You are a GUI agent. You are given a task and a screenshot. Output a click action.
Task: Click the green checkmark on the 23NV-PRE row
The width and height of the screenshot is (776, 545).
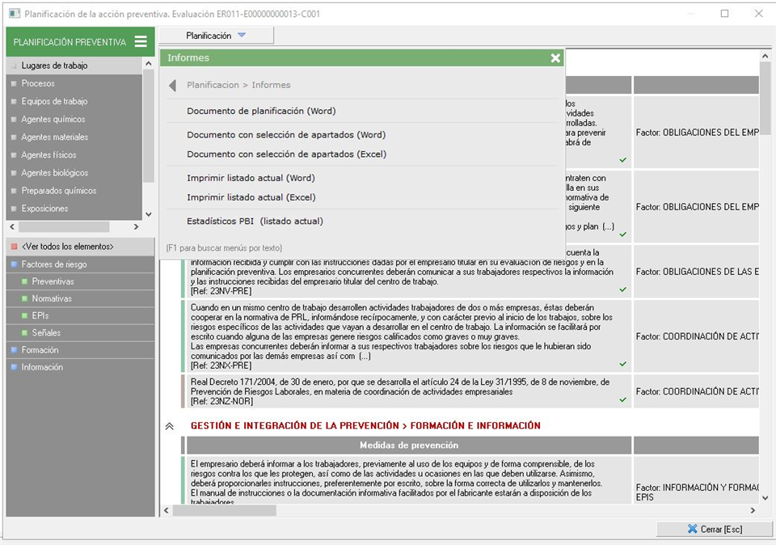[x=622, y=289]
